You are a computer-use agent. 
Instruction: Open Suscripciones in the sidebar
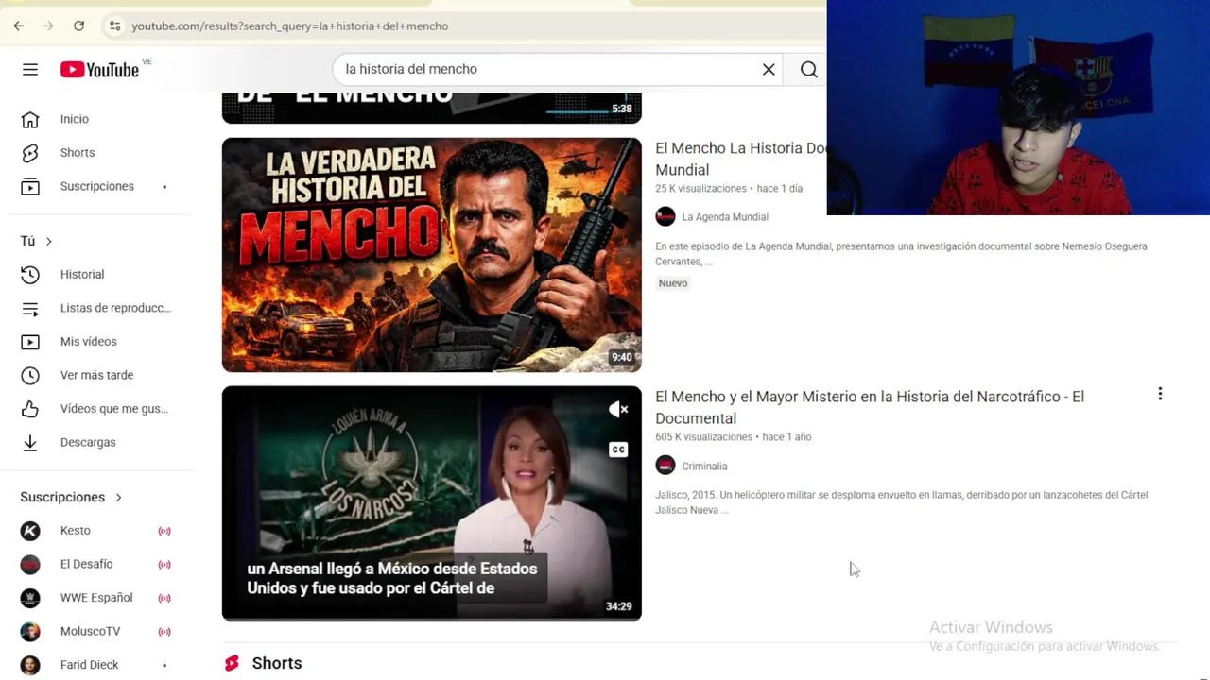coord(96,186)
